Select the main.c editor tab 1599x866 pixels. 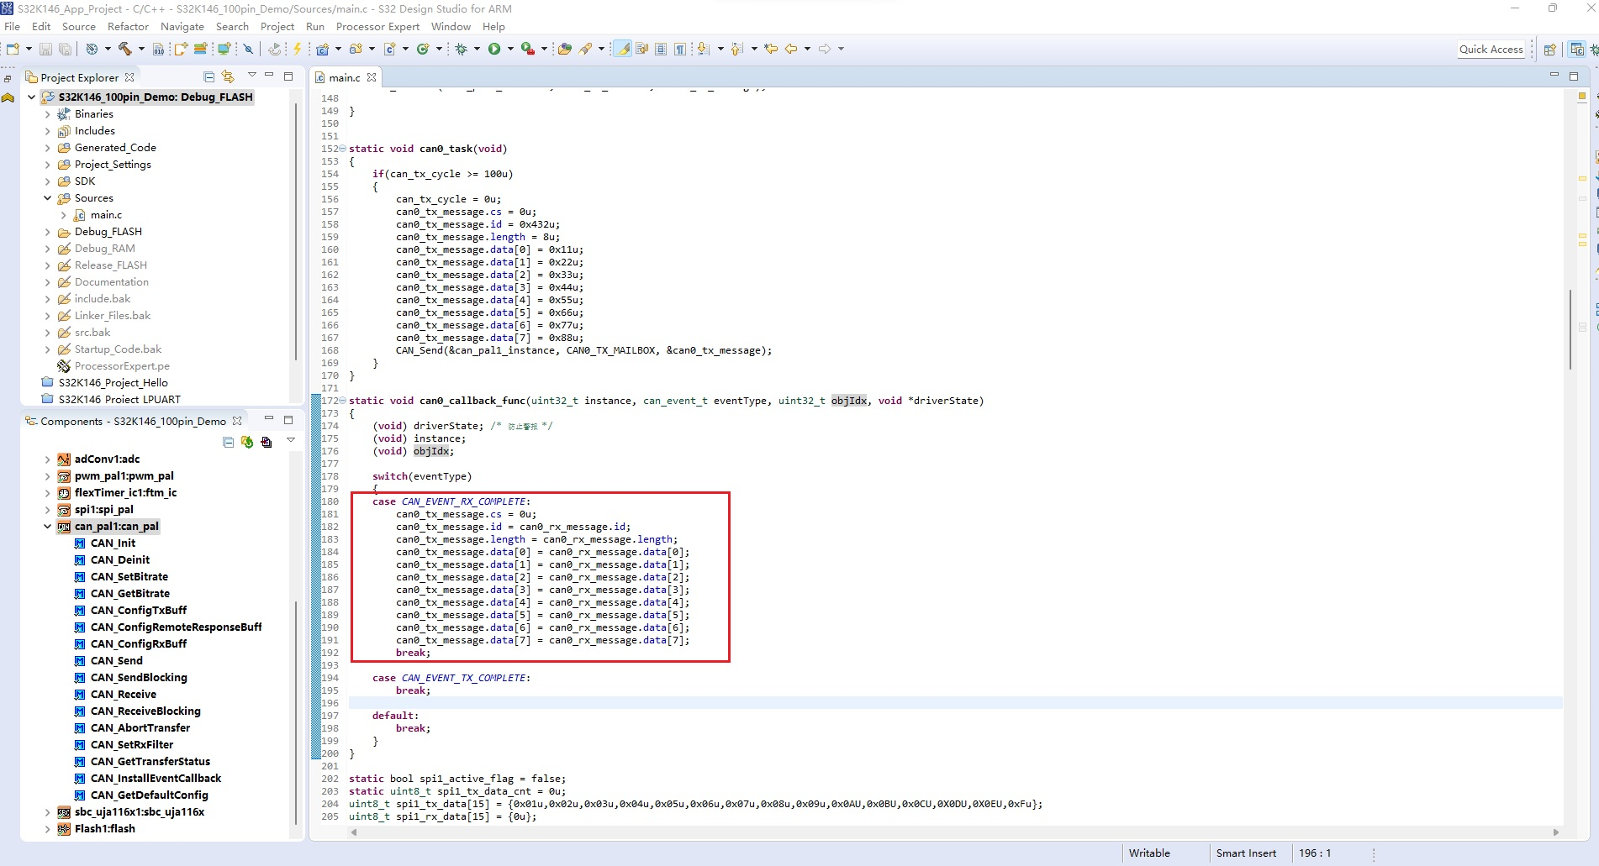coord(345,77)
